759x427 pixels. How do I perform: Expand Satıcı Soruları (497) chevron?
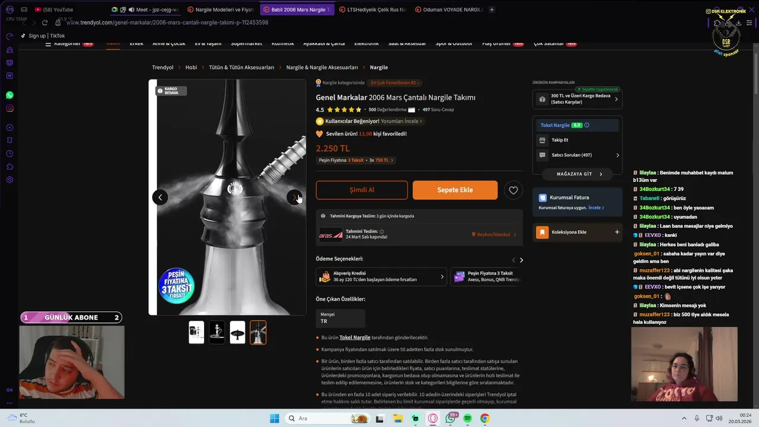617,155
